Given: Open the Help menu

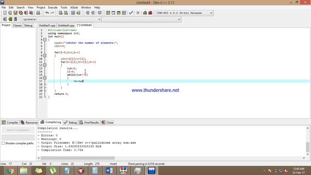Looking at the screenshot, I should pos(97,8).
